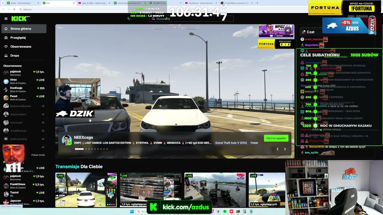Click the Czat icon in chat header
383x215 pixels.
pyautogui.click(x=304, y=32)
